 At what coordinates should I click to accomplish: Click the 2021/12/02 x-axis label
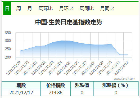coord(38,68)
